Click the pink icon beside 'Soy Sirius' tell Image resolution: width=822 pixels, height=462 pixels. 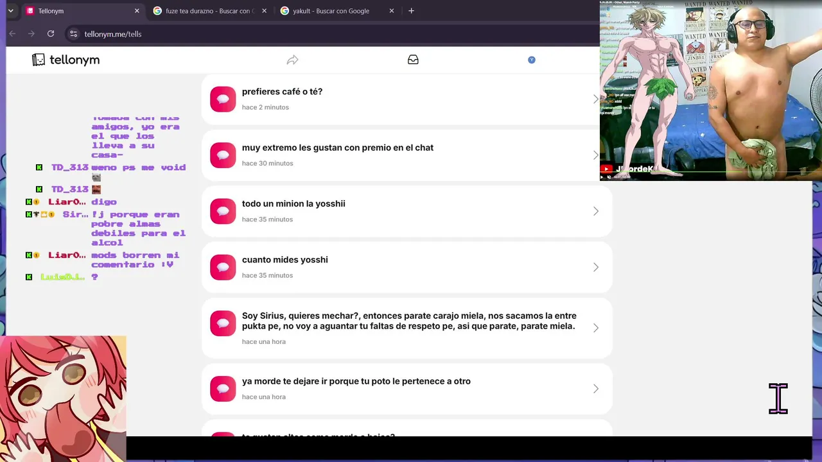click(223, 323)
